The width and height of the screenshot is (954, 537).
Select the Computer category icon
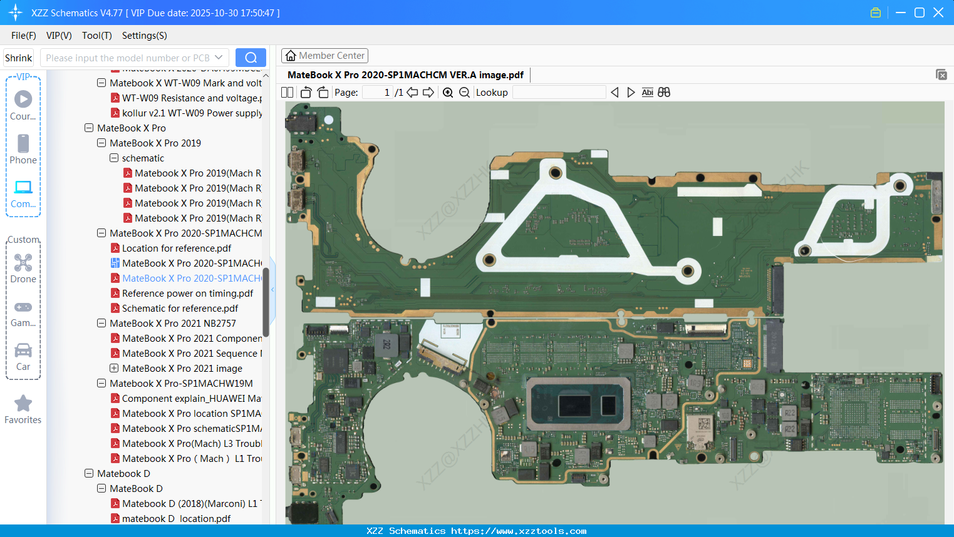(x=23, y=193)
